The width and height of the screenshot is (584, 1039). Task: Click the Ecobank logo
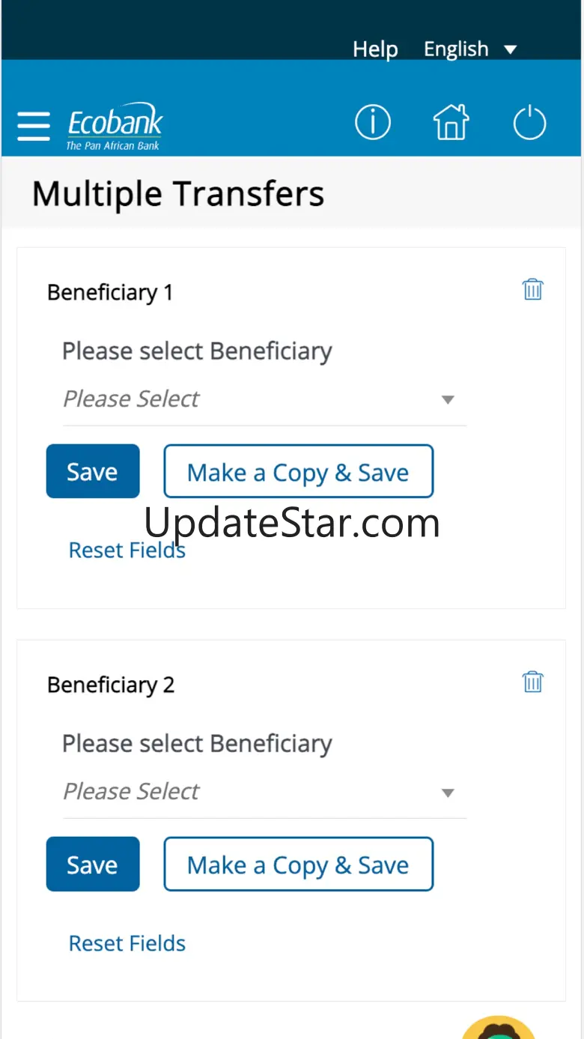coord(115,127)
